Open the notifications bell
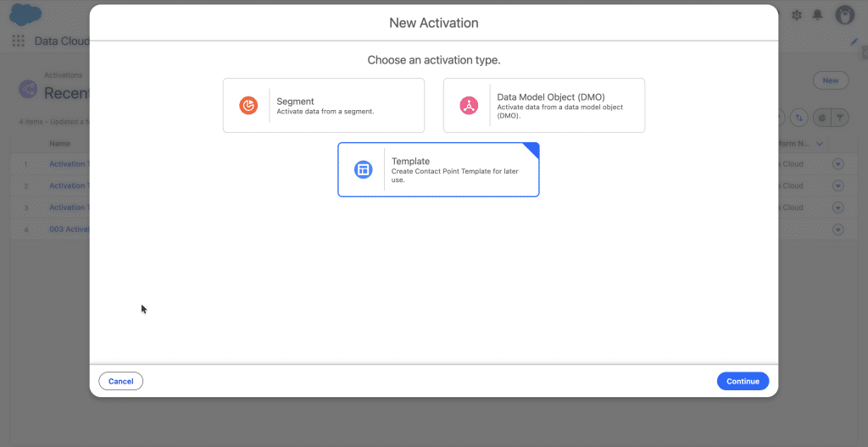This screenshot has width=868, height=447. pyautogui.click(x=817, y=15)
